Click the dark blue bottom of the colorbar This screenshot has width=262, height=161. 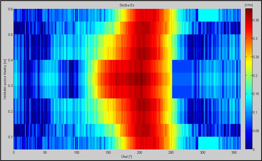pos(249,146)
